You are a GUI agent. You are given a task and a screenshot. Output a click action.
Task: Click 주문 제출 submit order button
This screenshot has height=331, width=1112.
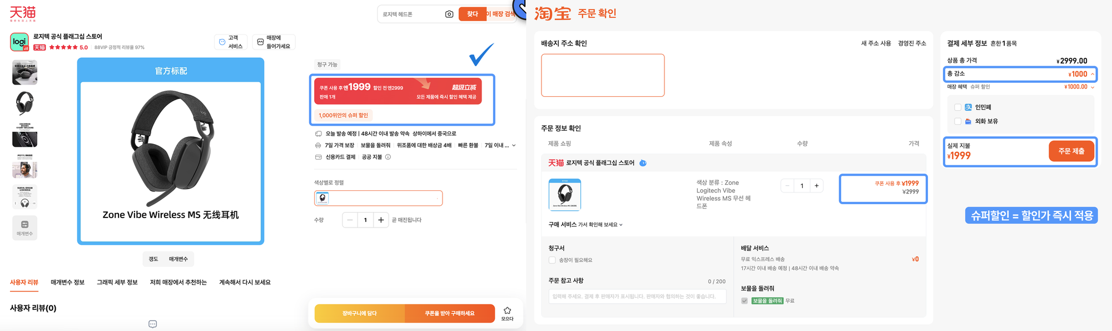point(1071,151)
